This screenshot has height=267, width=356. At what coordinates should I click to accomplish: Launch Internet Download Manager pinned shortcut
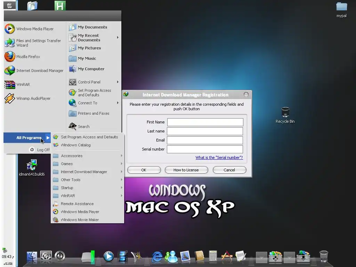35,71
